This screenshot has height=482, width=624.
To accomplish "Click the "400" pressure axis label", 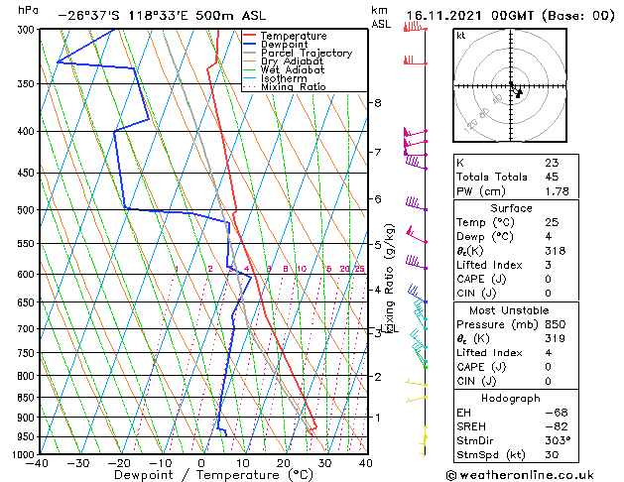I will tap(28, 132).
